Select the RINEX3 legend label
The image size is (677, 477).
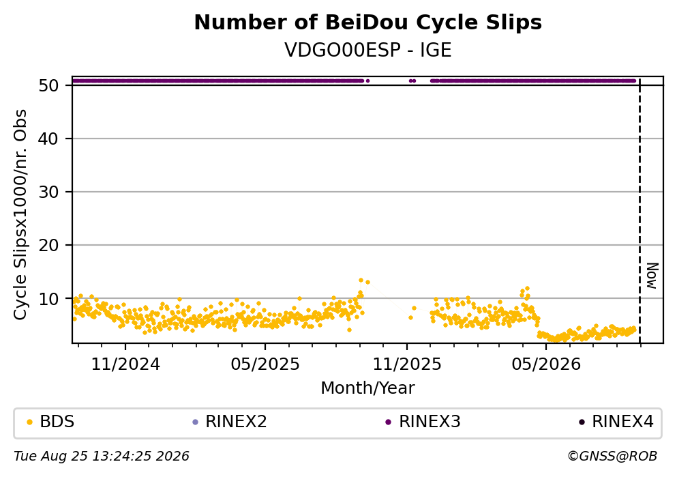[x=430, y=422]
